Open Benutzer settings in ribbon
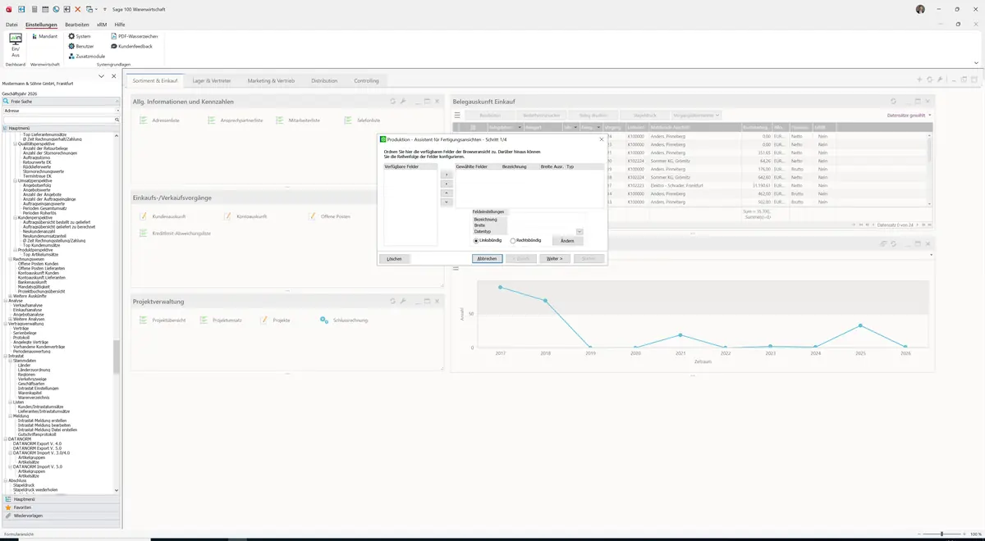 [x=71, y=46]
